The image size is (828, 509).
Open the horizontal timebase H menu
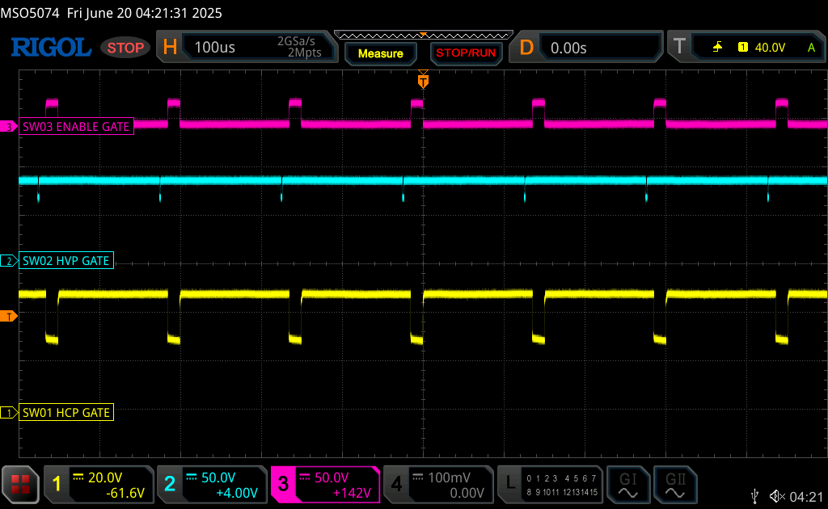170,48
